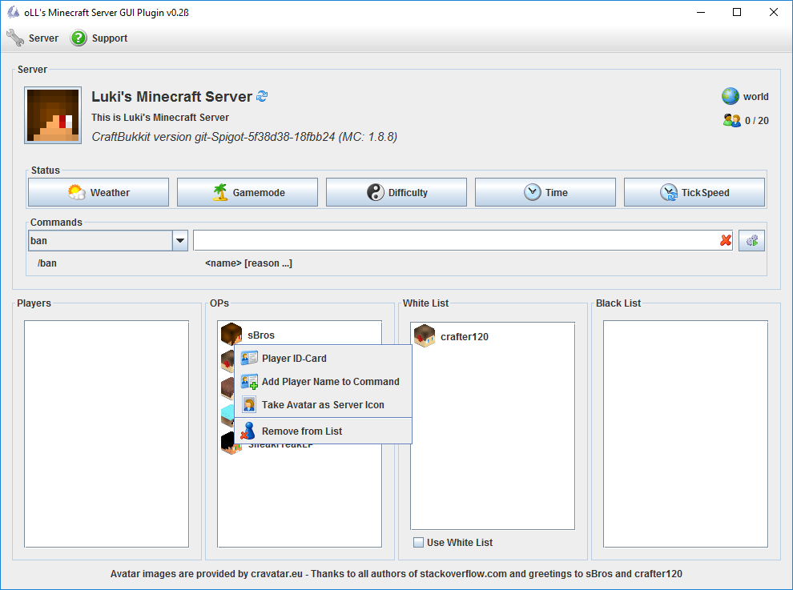Click the Weather sun-cloud icon
The image size is (793, 590).
click(77, 192)
